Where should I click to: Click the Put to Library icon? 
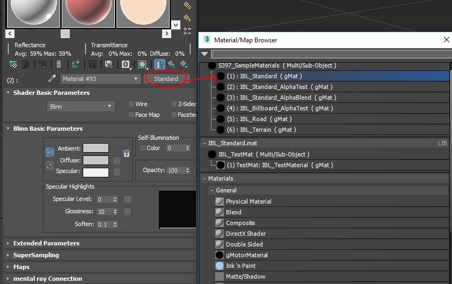tap(108, 64)
